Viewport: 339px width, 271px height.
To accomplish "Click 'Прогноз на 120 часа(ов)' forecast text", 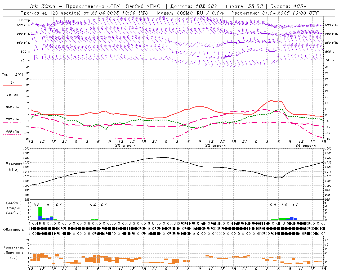I will tap(51, 13).
